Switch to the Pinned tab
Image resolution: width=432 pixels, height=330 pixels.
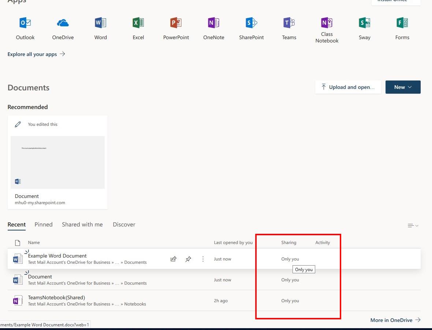(44, 225)
